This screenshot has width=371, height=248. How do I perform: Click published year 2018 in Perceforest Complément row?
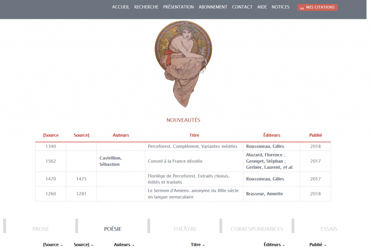tap(316, 146)
